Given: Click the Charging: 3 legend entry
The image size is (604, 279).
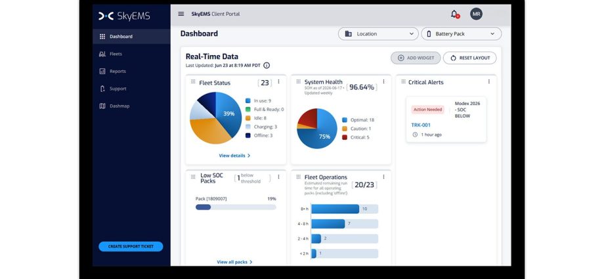Looking at the screenshot, I should pos(261,127).
